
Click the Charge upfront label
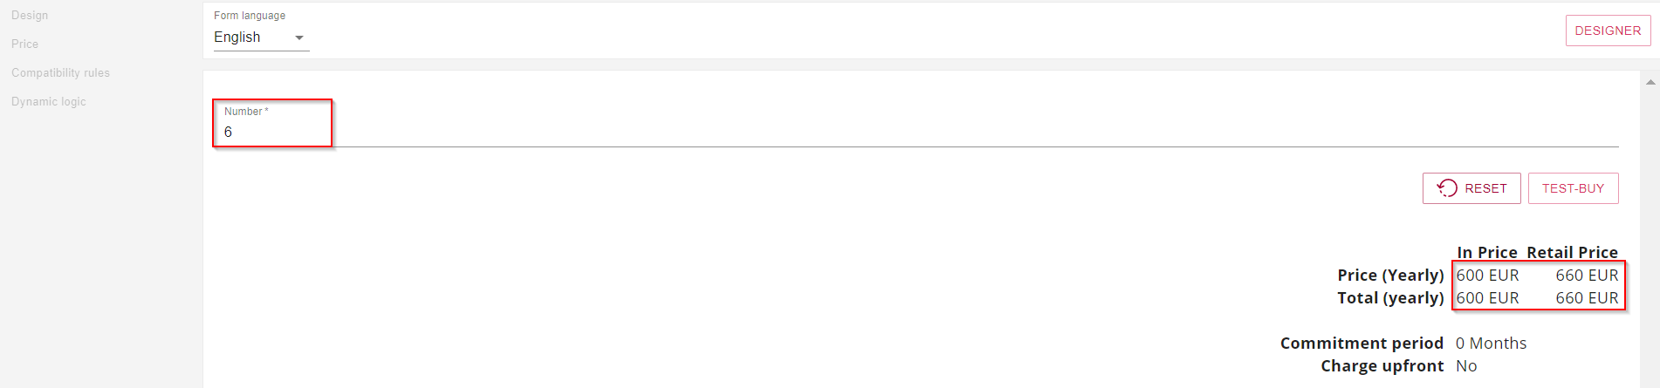pyautogui.click(x=1382, y=366)
